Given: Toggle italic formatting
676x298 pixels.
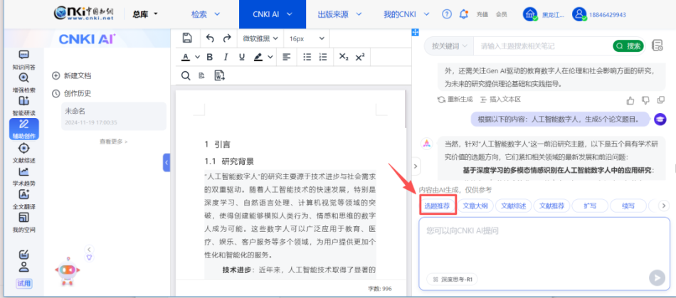Looking at the screenshot, I should click(226, 57).
